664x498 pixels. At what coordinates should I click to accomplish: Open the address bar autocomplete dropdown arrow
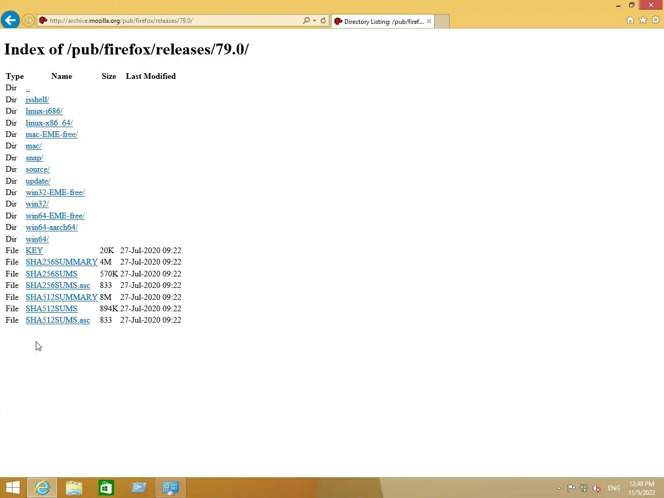(315, 21)
